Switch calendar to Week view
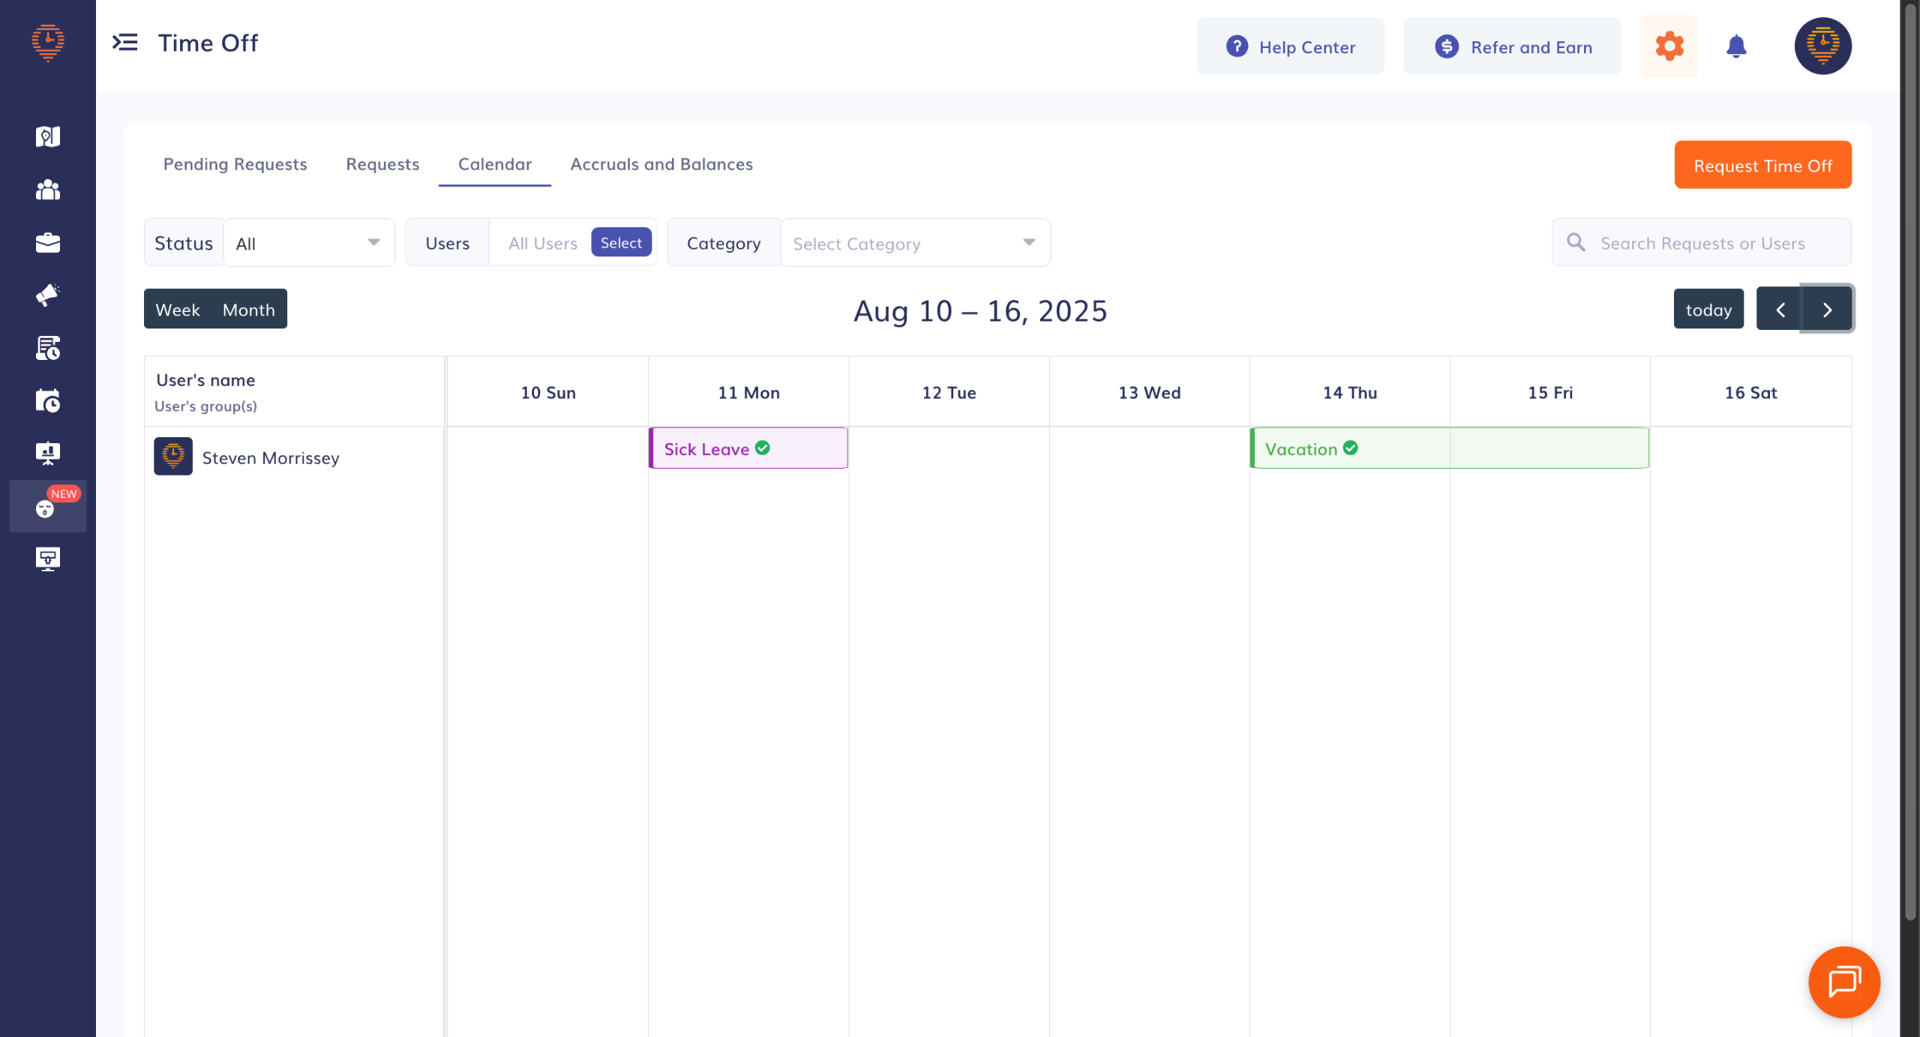The height and width of the screenshot is (1037, 1920). pos(178,310)
